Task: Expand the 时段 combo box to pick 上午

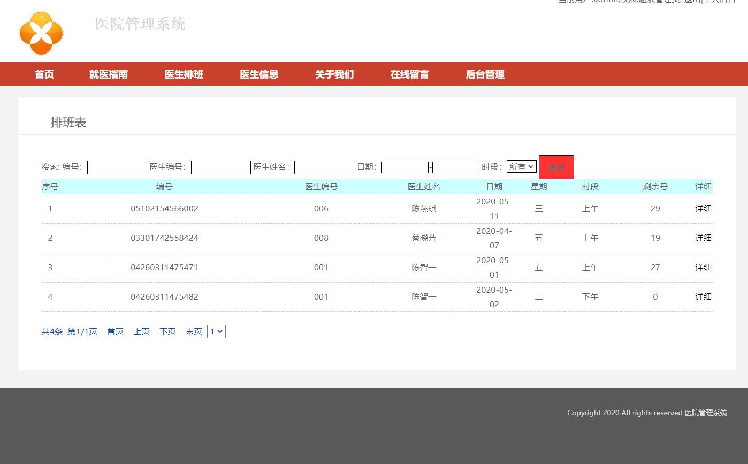Action: click(522, 166)
